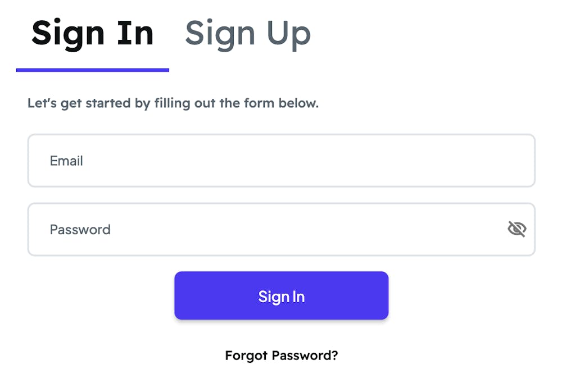The height and width of the screenshot is (392, 562).
Task: Click the "Let's get started" instruction text
Action: (x=173, y=103)
